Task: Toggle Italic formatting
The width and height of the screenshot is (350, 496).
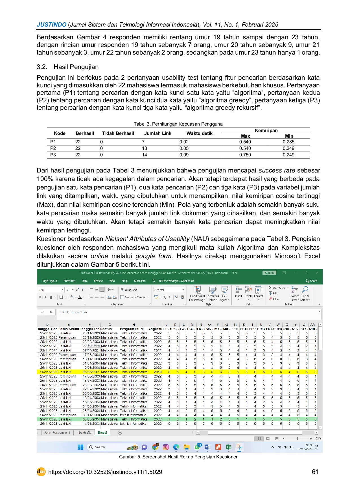Action: pyautogui.click(x=45, y=297)
